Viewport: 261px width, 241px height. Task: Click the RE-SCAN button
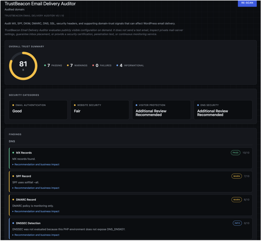(x=247, y=3)
